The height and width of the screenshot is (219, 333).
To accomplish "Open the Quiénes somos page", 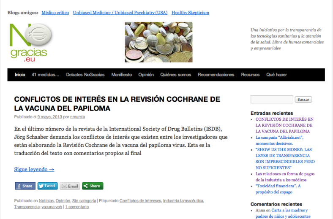I will coord(175,75).
